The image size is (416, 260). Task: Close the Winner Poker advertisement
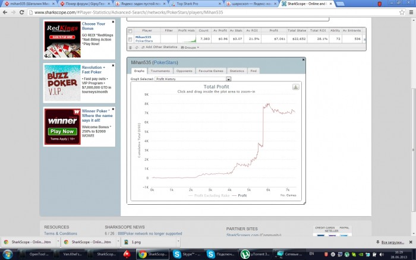coord(113,109)
